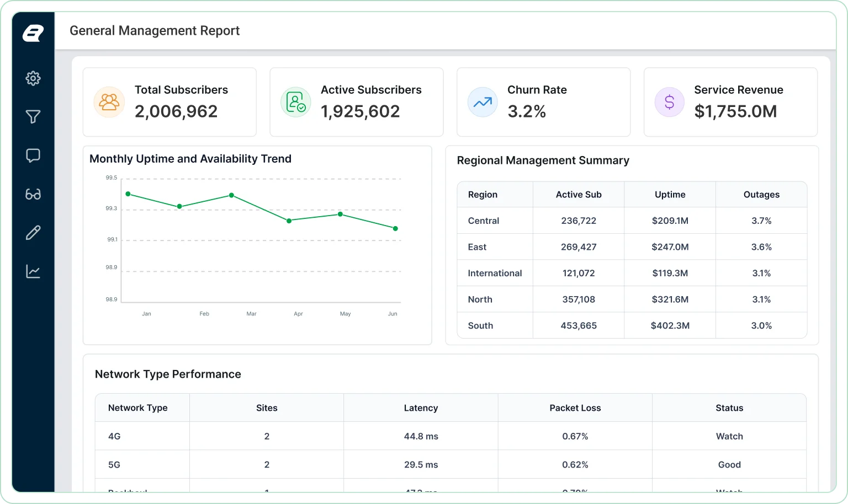Open the settings gear in sidebar
Screen dimensions: 848x504
pos(33,78)
